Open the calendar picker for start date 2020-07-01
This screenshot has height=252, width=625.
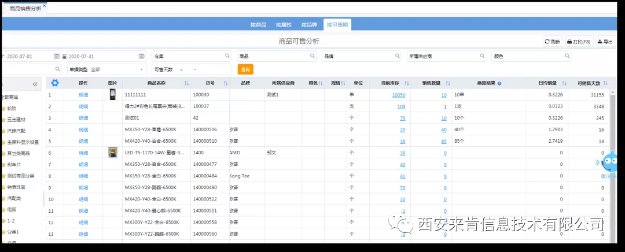point(57,56)
